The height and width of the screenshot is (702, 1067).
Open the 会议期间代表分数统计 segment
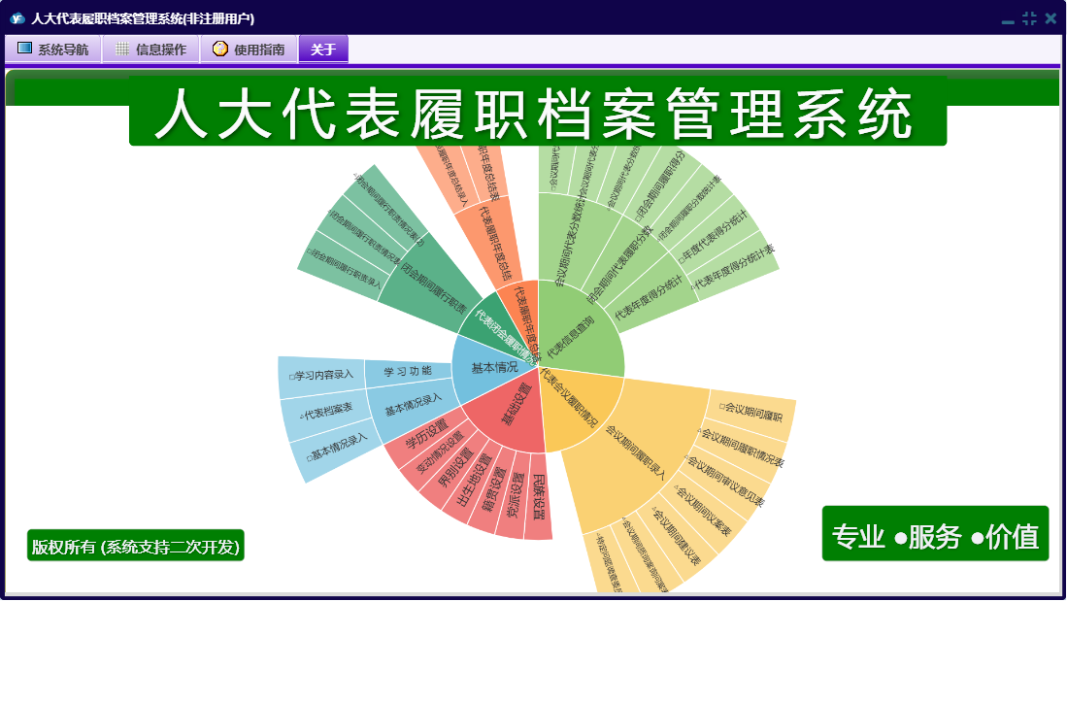coord(570,242)
